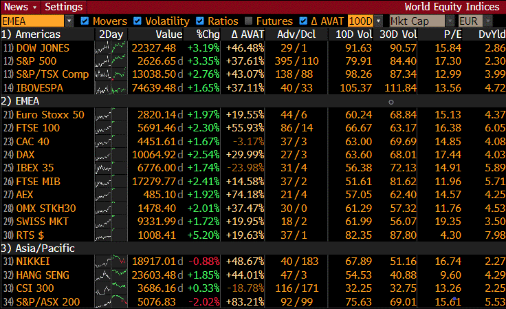The image size is (506, 309).
Task: Open the DOW JONES index
Action: tap(43, 48)
